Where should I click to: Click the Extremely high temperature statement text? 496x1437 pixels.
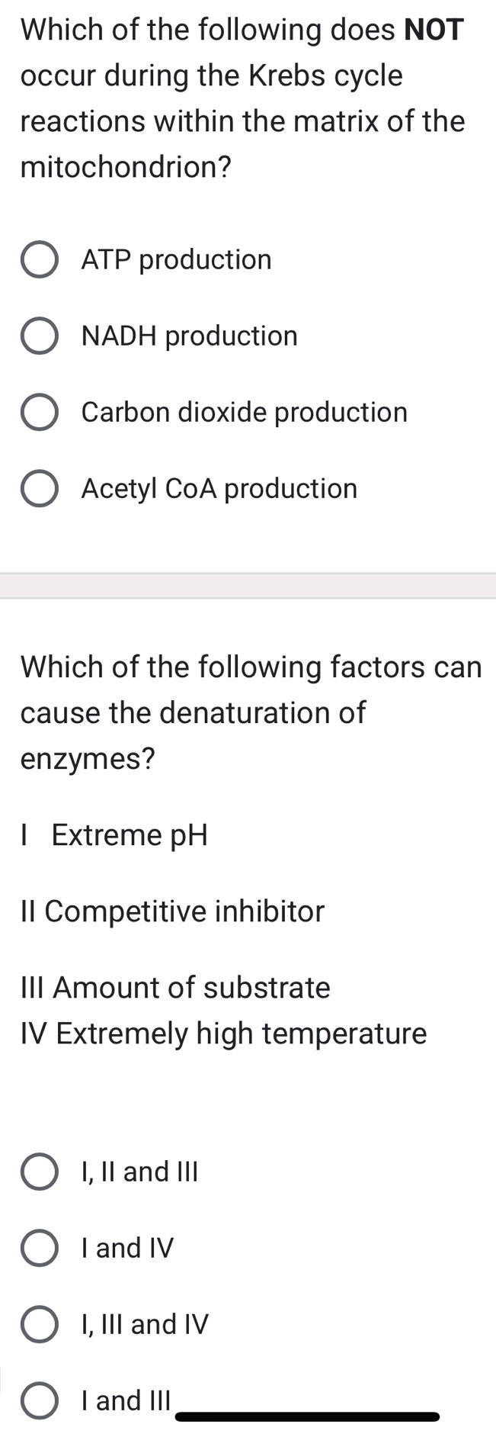(x=222, y=1033)
